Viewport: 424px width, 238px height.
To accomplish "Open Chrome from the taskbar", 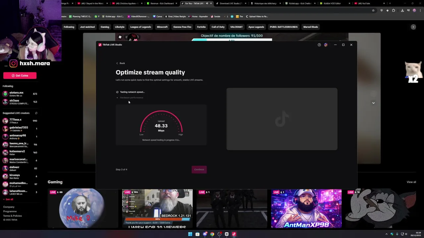I will 212,234.
